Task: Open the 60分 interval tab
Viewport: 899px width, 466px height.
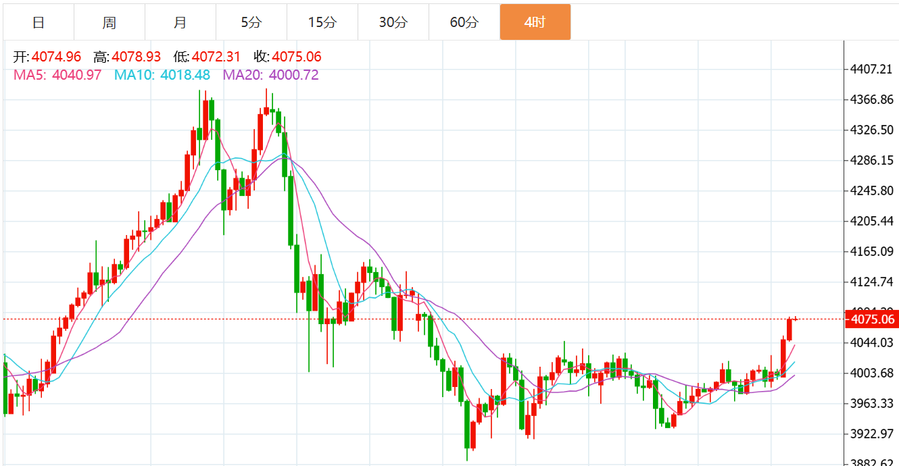Action: coord(464,22)
